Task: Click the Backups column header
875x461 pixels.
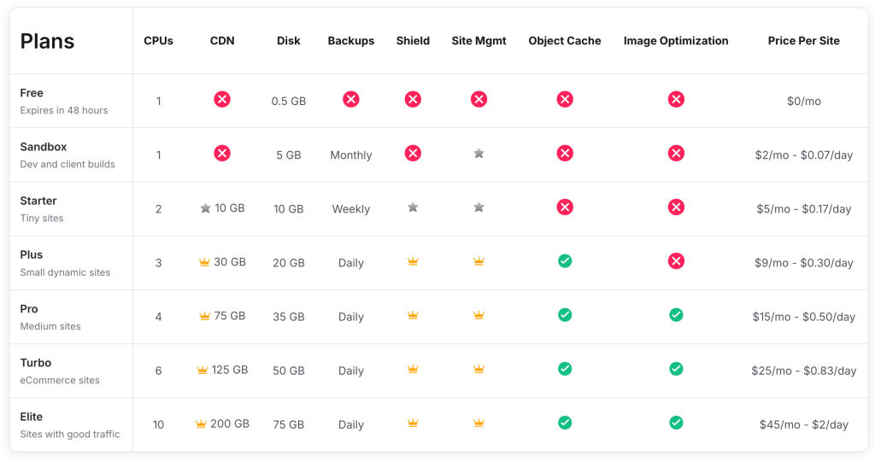Action: 351,41
